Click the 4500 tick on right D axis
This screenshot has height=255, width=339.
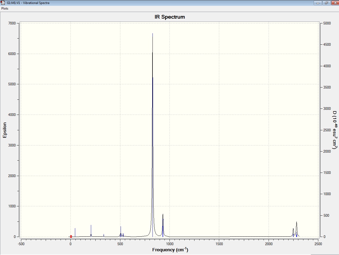click(x=327, y=45)
